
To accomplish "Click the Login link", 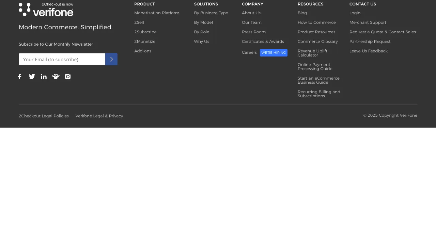I will tap(355, 13).
